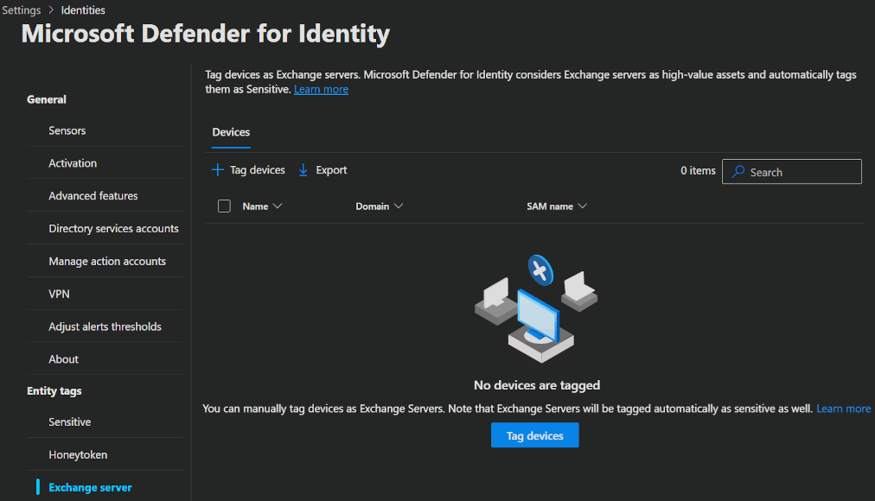Viewport: 875px width, 501px height.
Task: Select the Devices tab
Action: [x=231, y=132]
